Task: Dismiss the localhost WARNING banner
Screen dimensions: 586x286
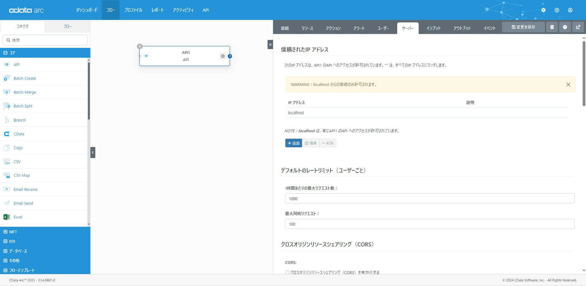Action: point(568,84)
